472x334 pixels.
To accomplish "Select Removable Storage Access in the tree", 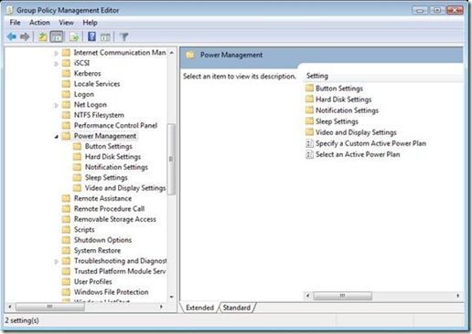I will click(115, 219).
